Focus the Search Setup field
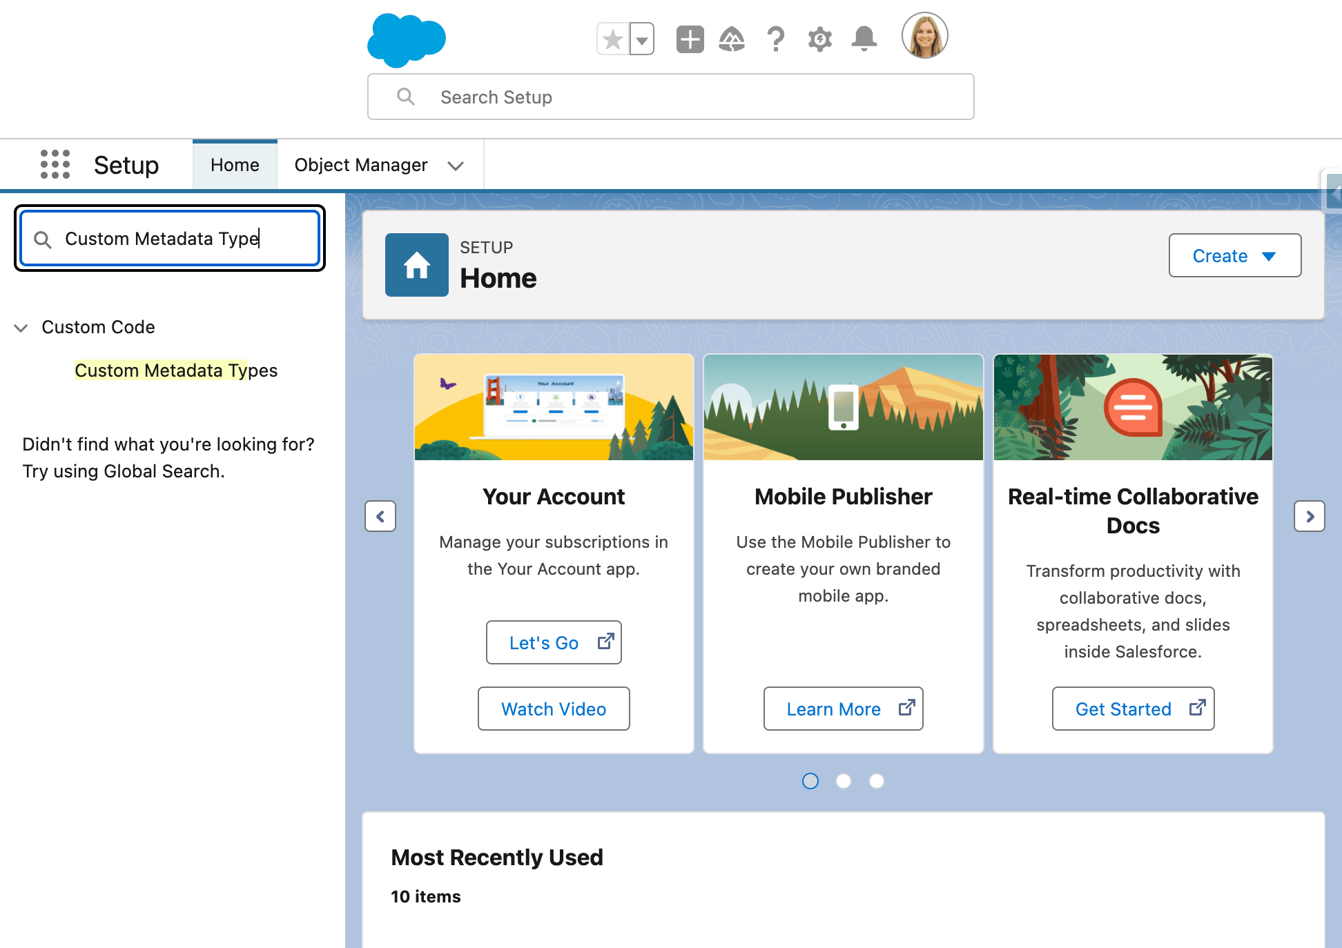 670,97
